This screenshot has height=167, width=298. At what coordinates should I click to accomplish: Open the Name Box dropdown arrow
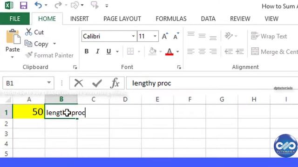coord(49,83)
